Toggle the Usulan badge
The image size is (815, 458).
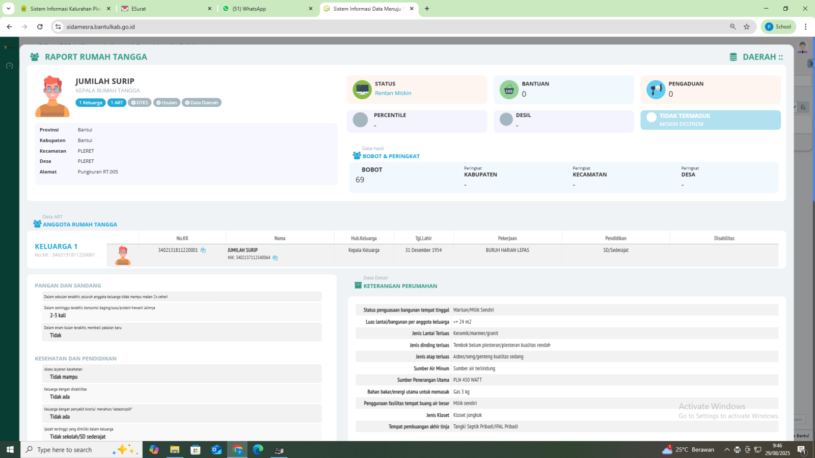[x=167, y=103]
